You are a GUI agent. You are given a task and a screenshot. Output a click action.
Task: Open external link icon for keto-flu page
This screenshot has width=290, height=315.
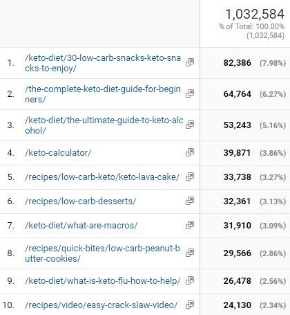pyautogui.click(x=190, y=280)
